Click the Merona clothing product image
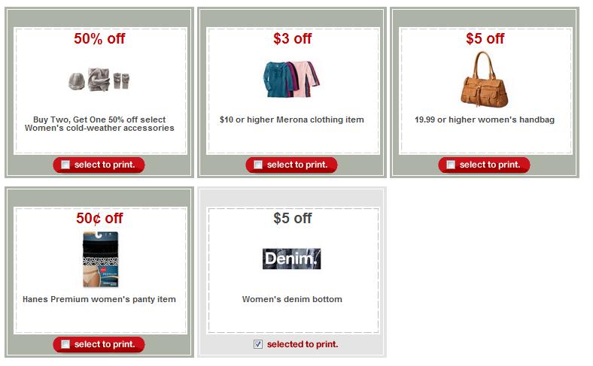593x366 pixels. 291,80
